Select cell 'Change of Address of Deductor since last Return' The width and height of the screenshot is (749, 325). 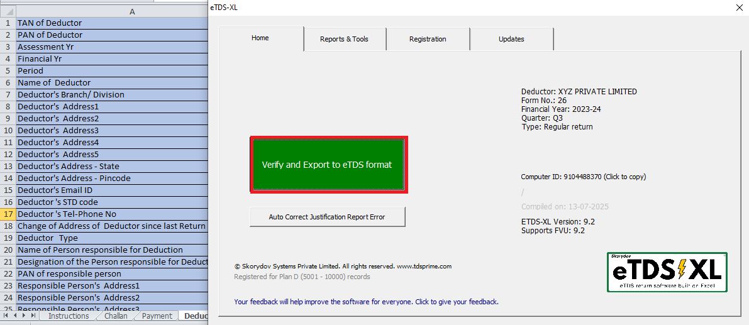(x=112, y=226)
